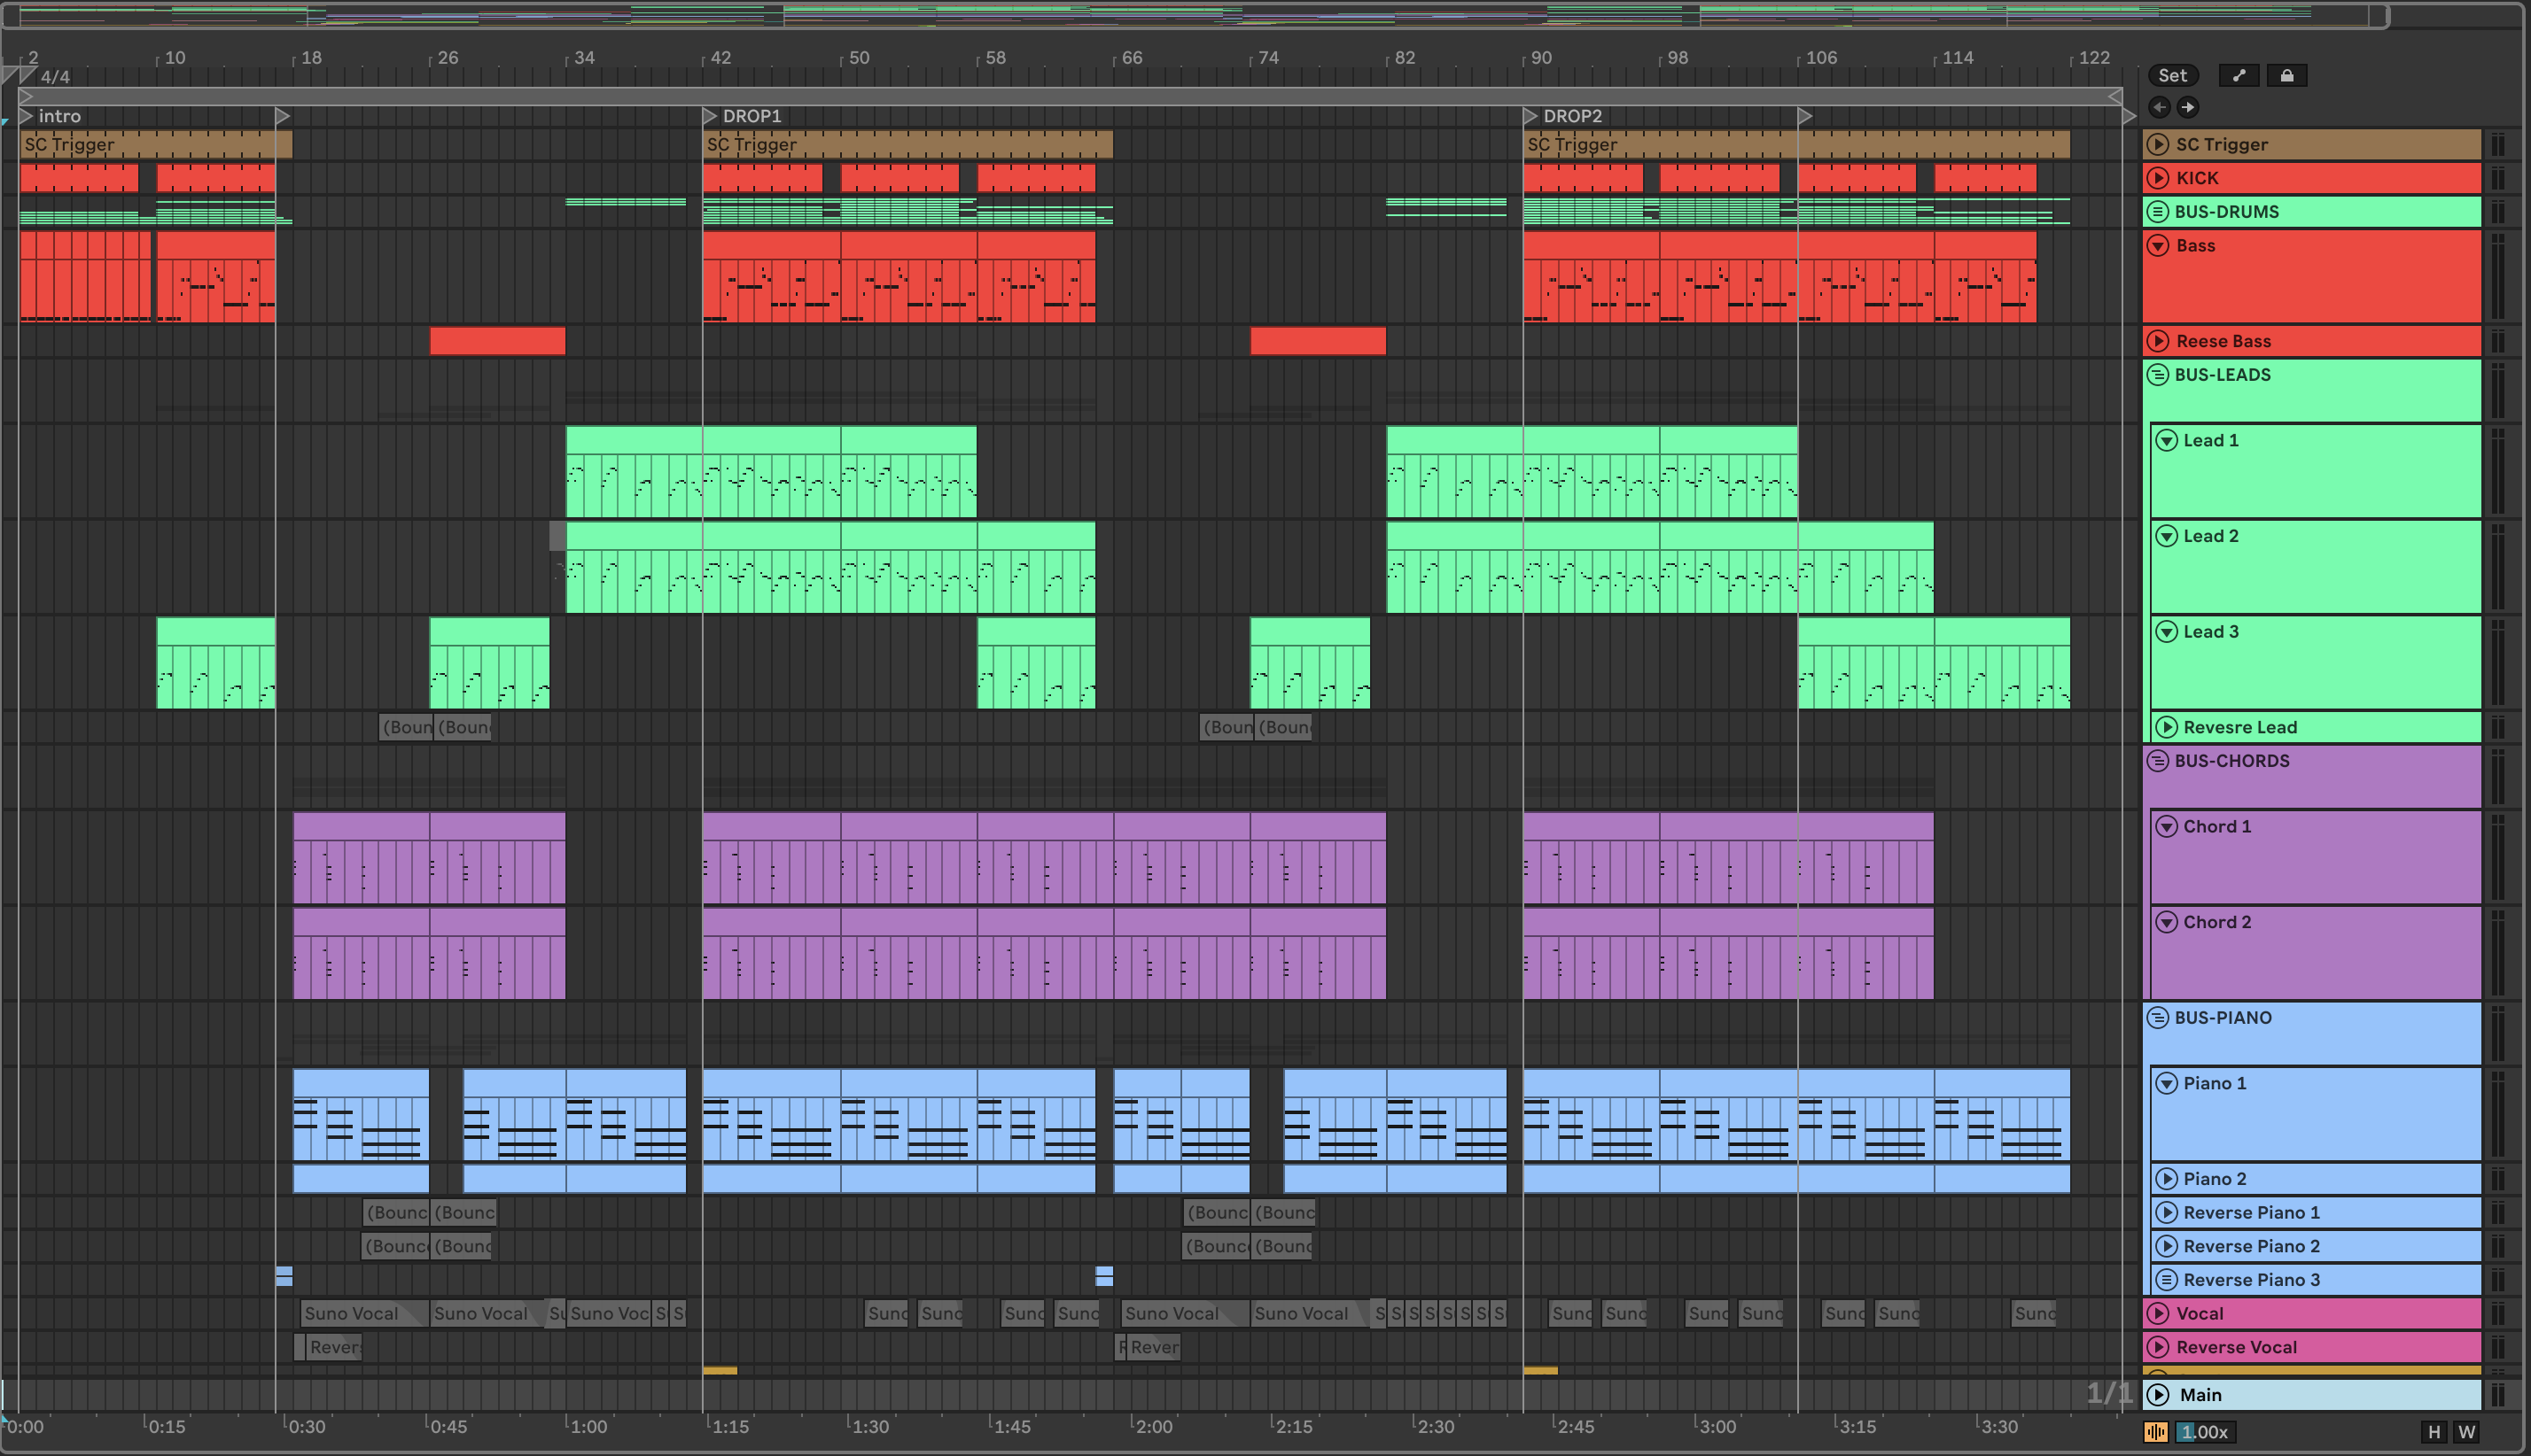Unfold the KICK track
2531x1456 pixels.
tap(2158, 178)
